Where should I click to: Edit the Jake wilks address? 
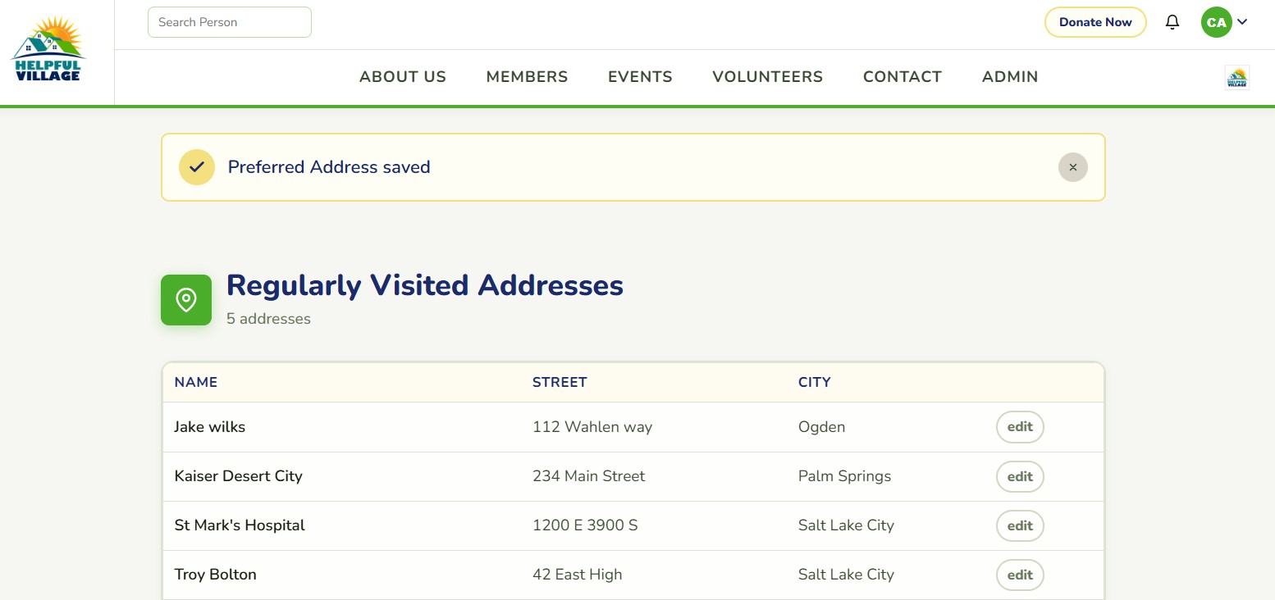coord(1020,427)
